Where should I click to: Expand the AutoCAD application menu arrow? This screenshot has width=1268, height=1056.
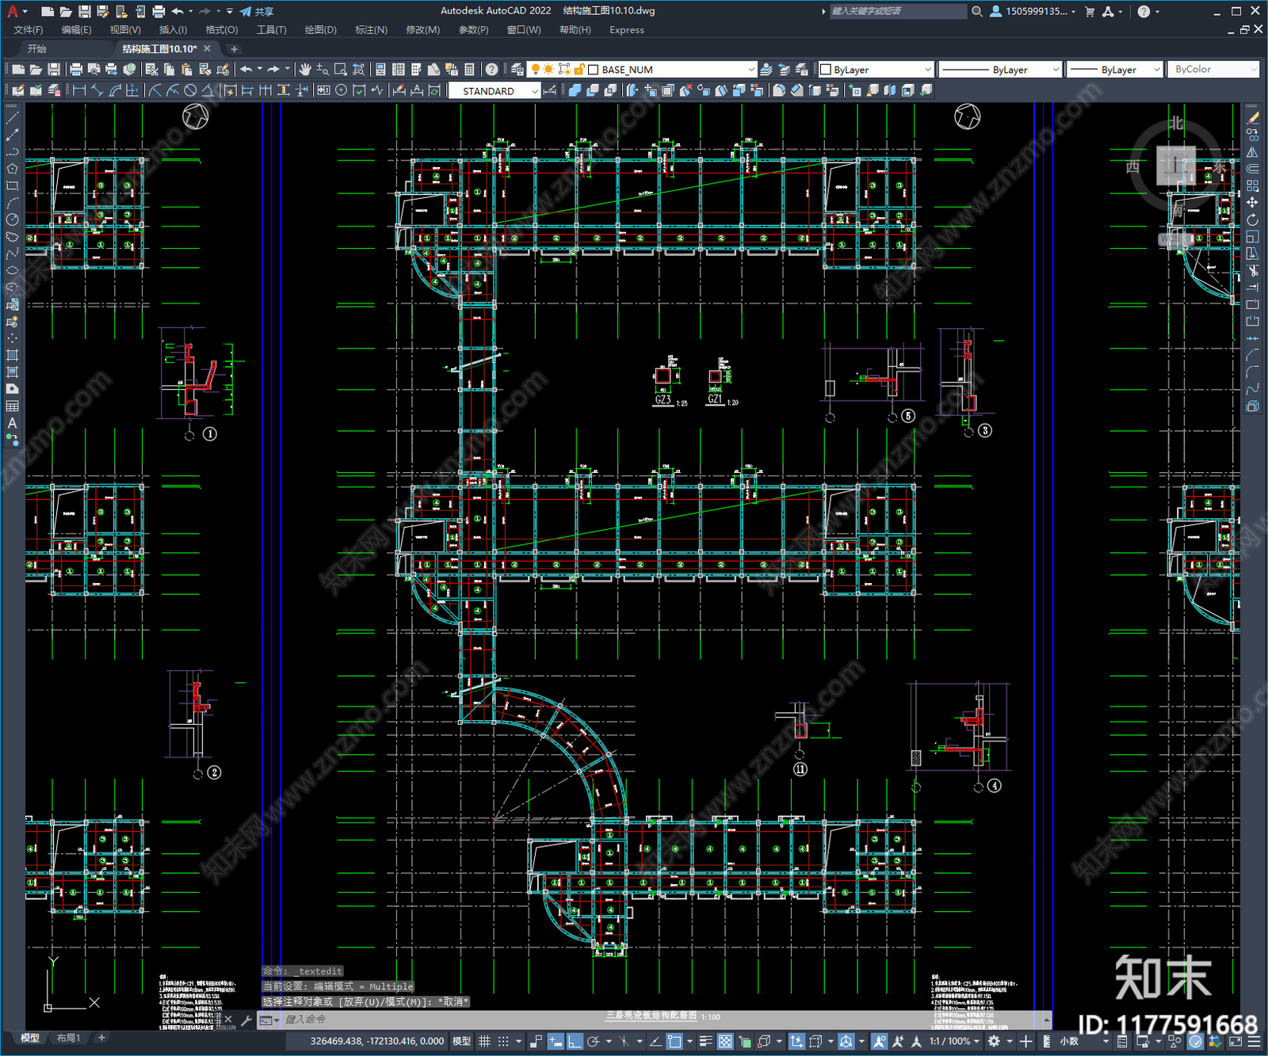point(25,11)
